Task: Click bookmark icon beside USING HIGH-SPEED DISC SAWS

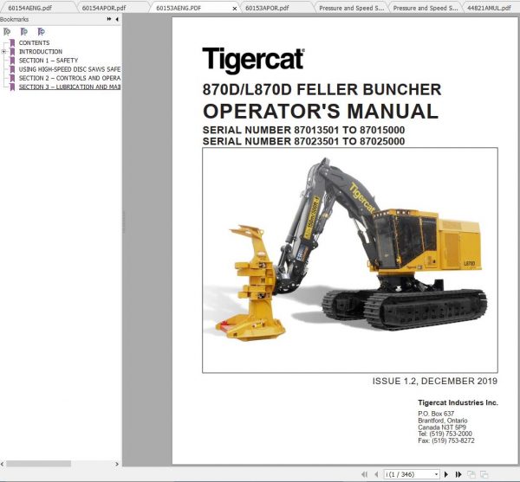Action: pos(12,69)
